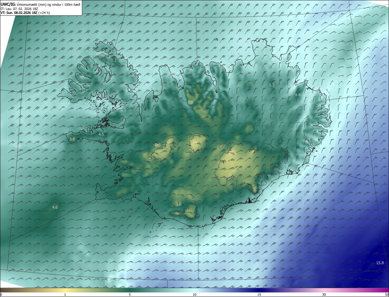Image resolution: width=389 pixels, height=297 pixels.
Task: Select the colorbar tick label 15
Action: [x=259, y=295]
